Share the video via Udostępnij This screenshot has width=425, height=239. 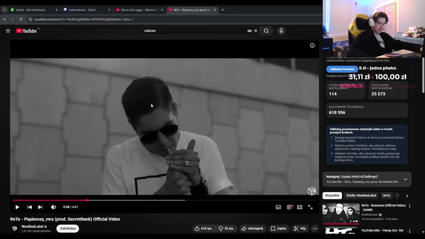pos(252,228)
